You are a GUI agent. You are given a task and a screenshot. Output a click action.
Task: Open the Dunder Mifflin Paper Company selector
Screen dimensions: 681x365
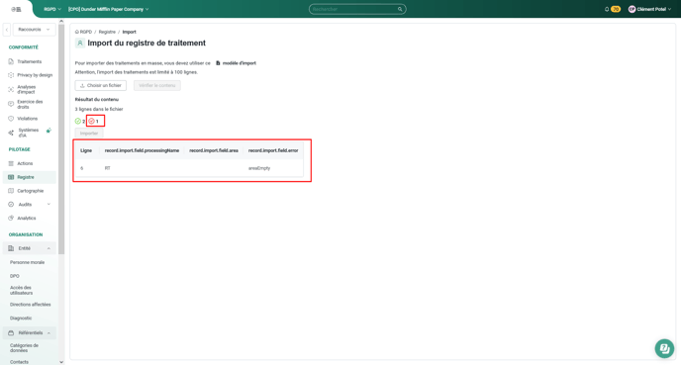coord(108,9)
